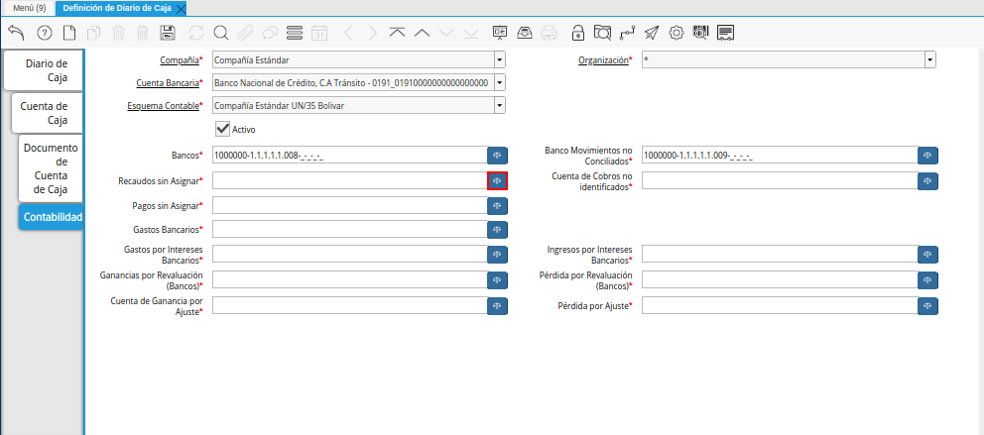The height and width of the screenshot is (435, 984).
Task: Open account lookup for Banco Movimientos no Conciliados
Action: (928, 156)
